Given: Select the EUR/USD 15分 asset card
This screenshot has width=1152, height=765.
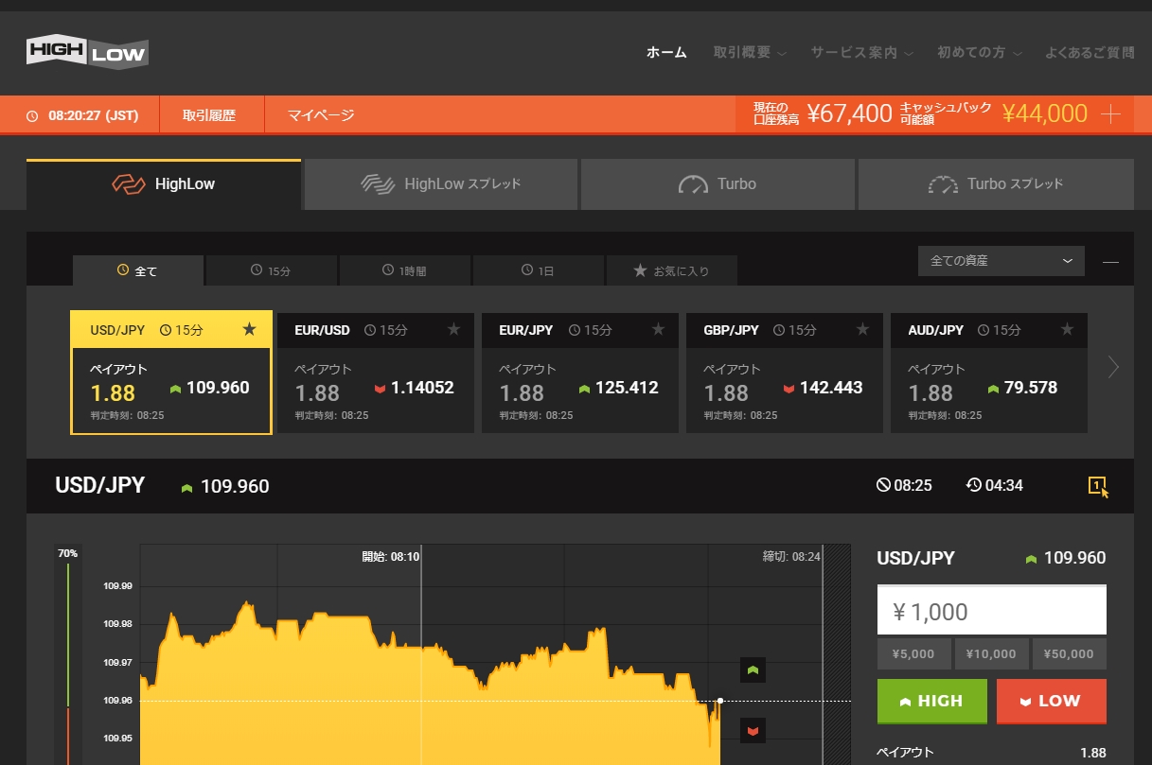Looking at the screenshot, I should 376,373.
